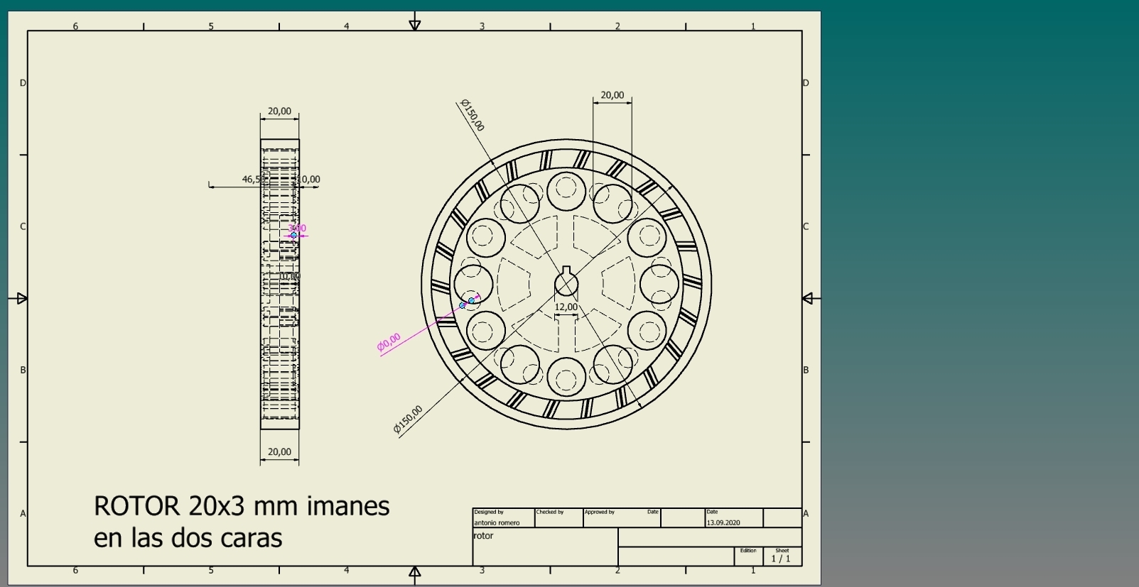This screenshot has height=587, width=1139.
Task: Click the 'Edition' label in title block
Action: (748, 550)
